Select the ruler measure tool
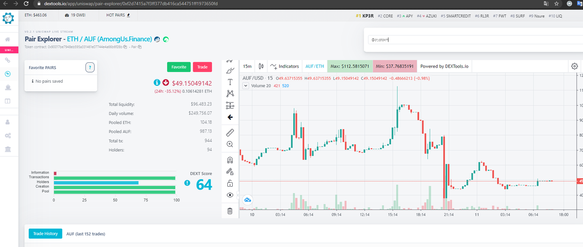This screenshot has width=583, height=247. (x=230, y=132)
